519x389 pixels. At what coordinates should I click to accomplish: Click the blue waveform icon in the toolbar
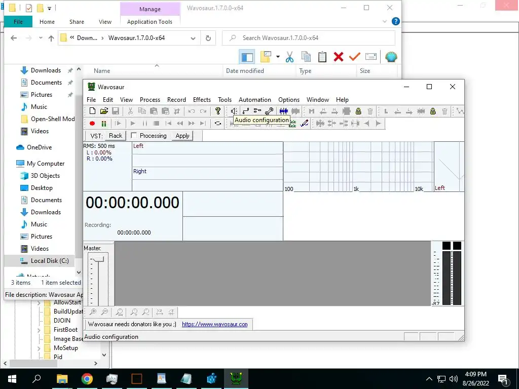(284, 111)
